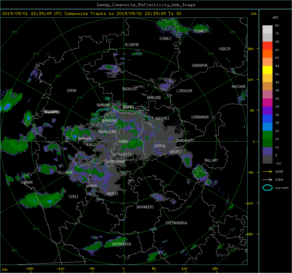Click the white 23MN arrow legend icon
The width and height of the screenshot is (292, 273).
point(267,180)
